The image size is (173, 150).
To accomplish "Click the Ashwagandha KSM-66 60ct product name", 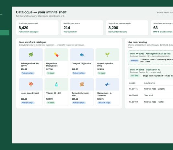I will (x=30, y=65).
